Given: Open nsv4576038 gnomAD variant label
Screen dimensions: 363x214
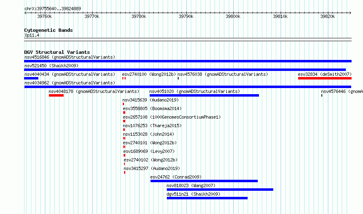Looking at the screenshot, I should 223,74.
